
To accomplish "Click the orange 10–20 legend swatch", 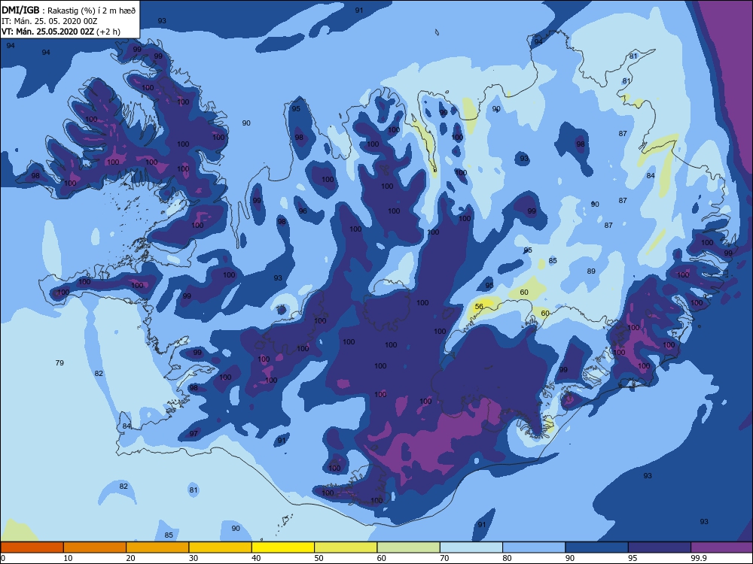I will (95, 547).
